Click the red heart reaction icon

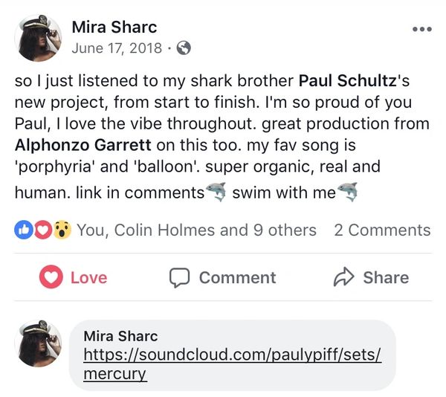point(42,230)
